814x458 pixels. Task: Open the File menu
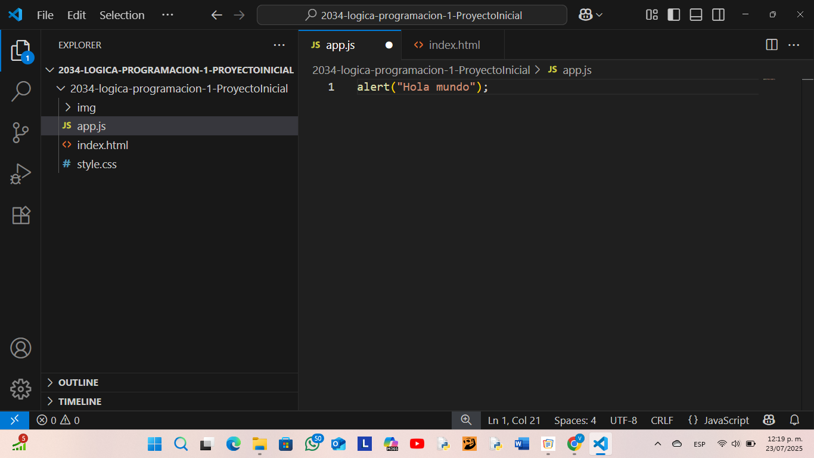pyautogui.click(x=45, y=15)
